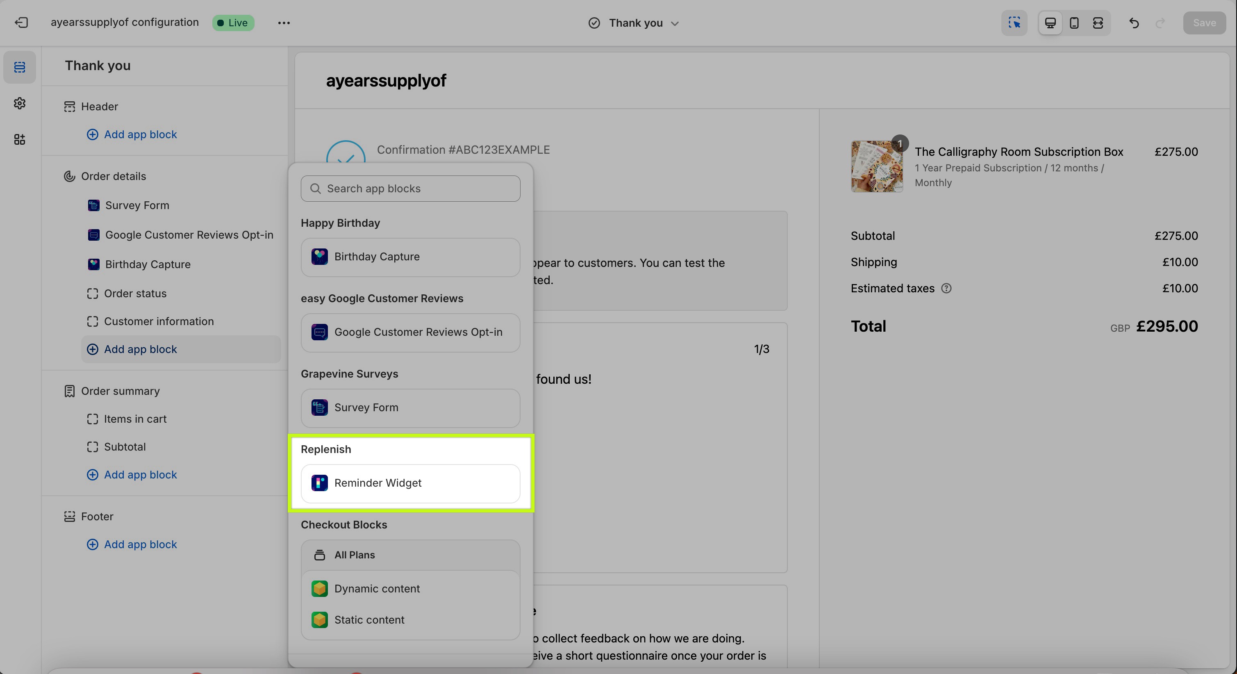The image size is (1237, 674).
Task: Expand the Order summary section
Action: [x=120, y=391]
